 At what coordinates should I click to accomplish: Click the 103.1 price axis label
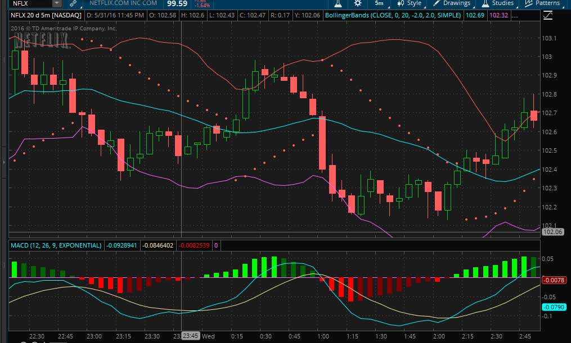click(549, 38)
